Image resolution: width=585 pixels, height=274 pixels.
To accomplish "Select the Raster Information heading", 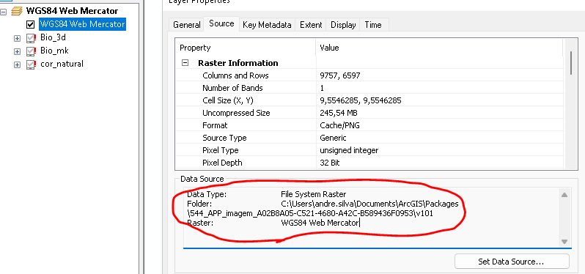I will [238, 63].
